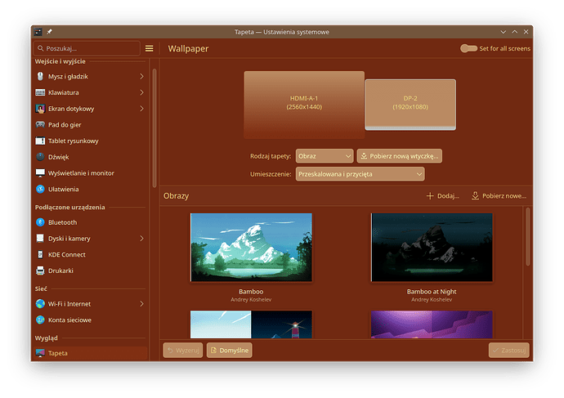Open the Umieszczenie dropdown
The width and height of the screenshot is (564, 398).
tap(360, 174)
